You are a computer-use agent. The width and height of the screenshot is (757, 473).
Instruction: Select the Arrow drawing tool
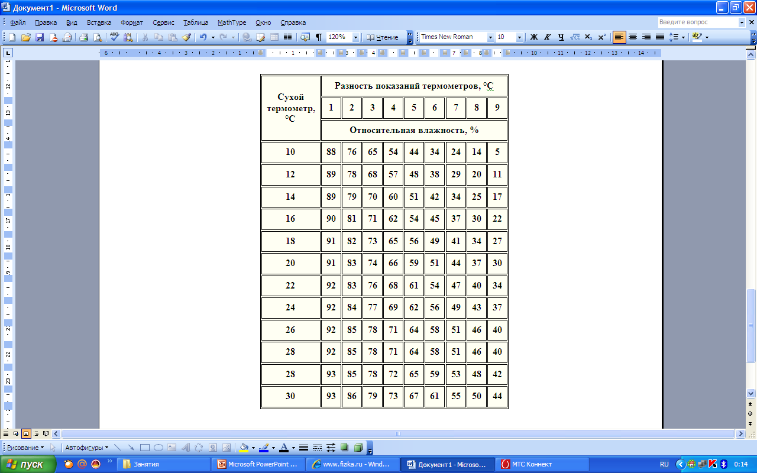pyautogui.click(x=131, y=448)
